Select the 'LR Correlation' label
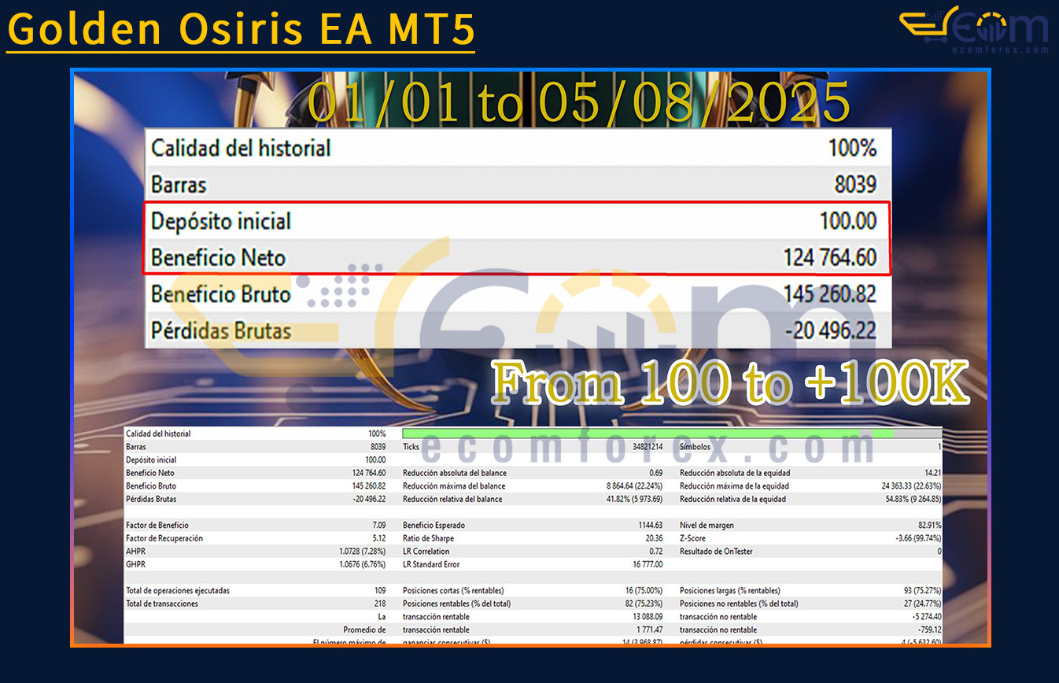This screenshot has height=683, width=1059. coord(426,552)
